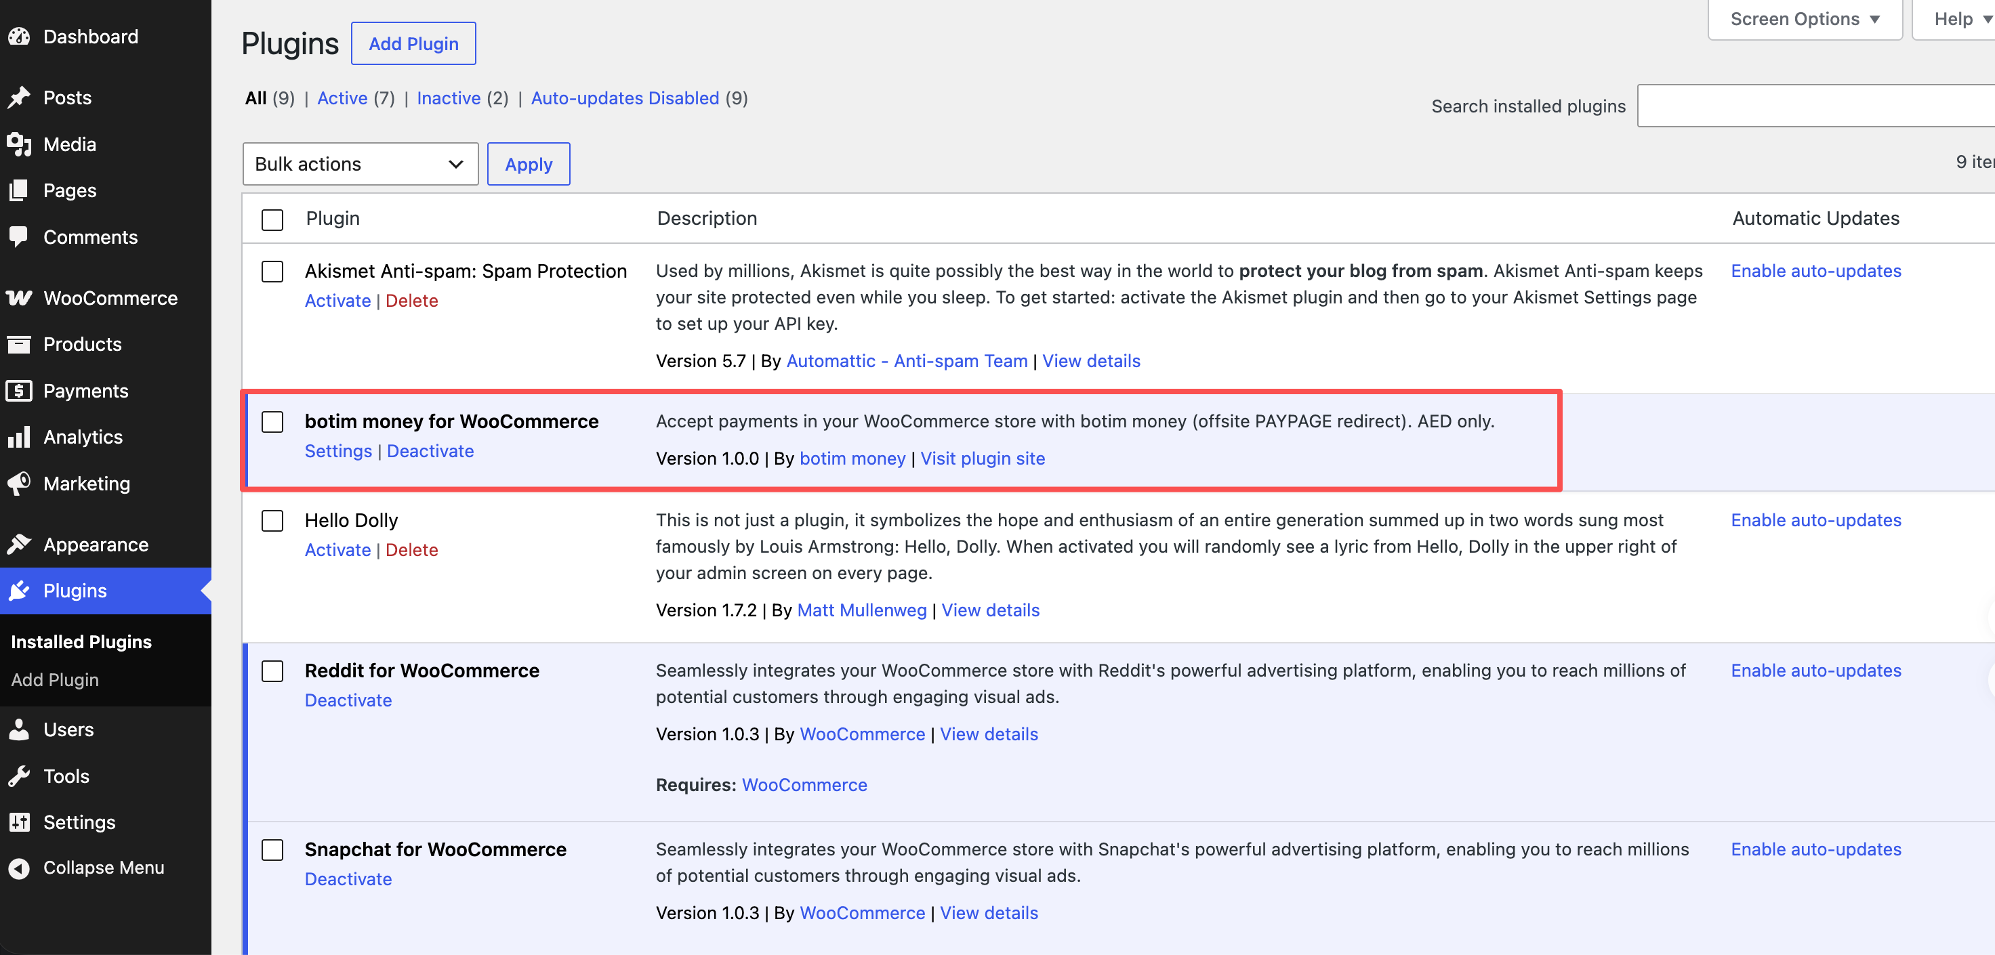Delete the Akismet Anti-spam plugin
Screen dimensions: 1995x955
click(412, 301)
